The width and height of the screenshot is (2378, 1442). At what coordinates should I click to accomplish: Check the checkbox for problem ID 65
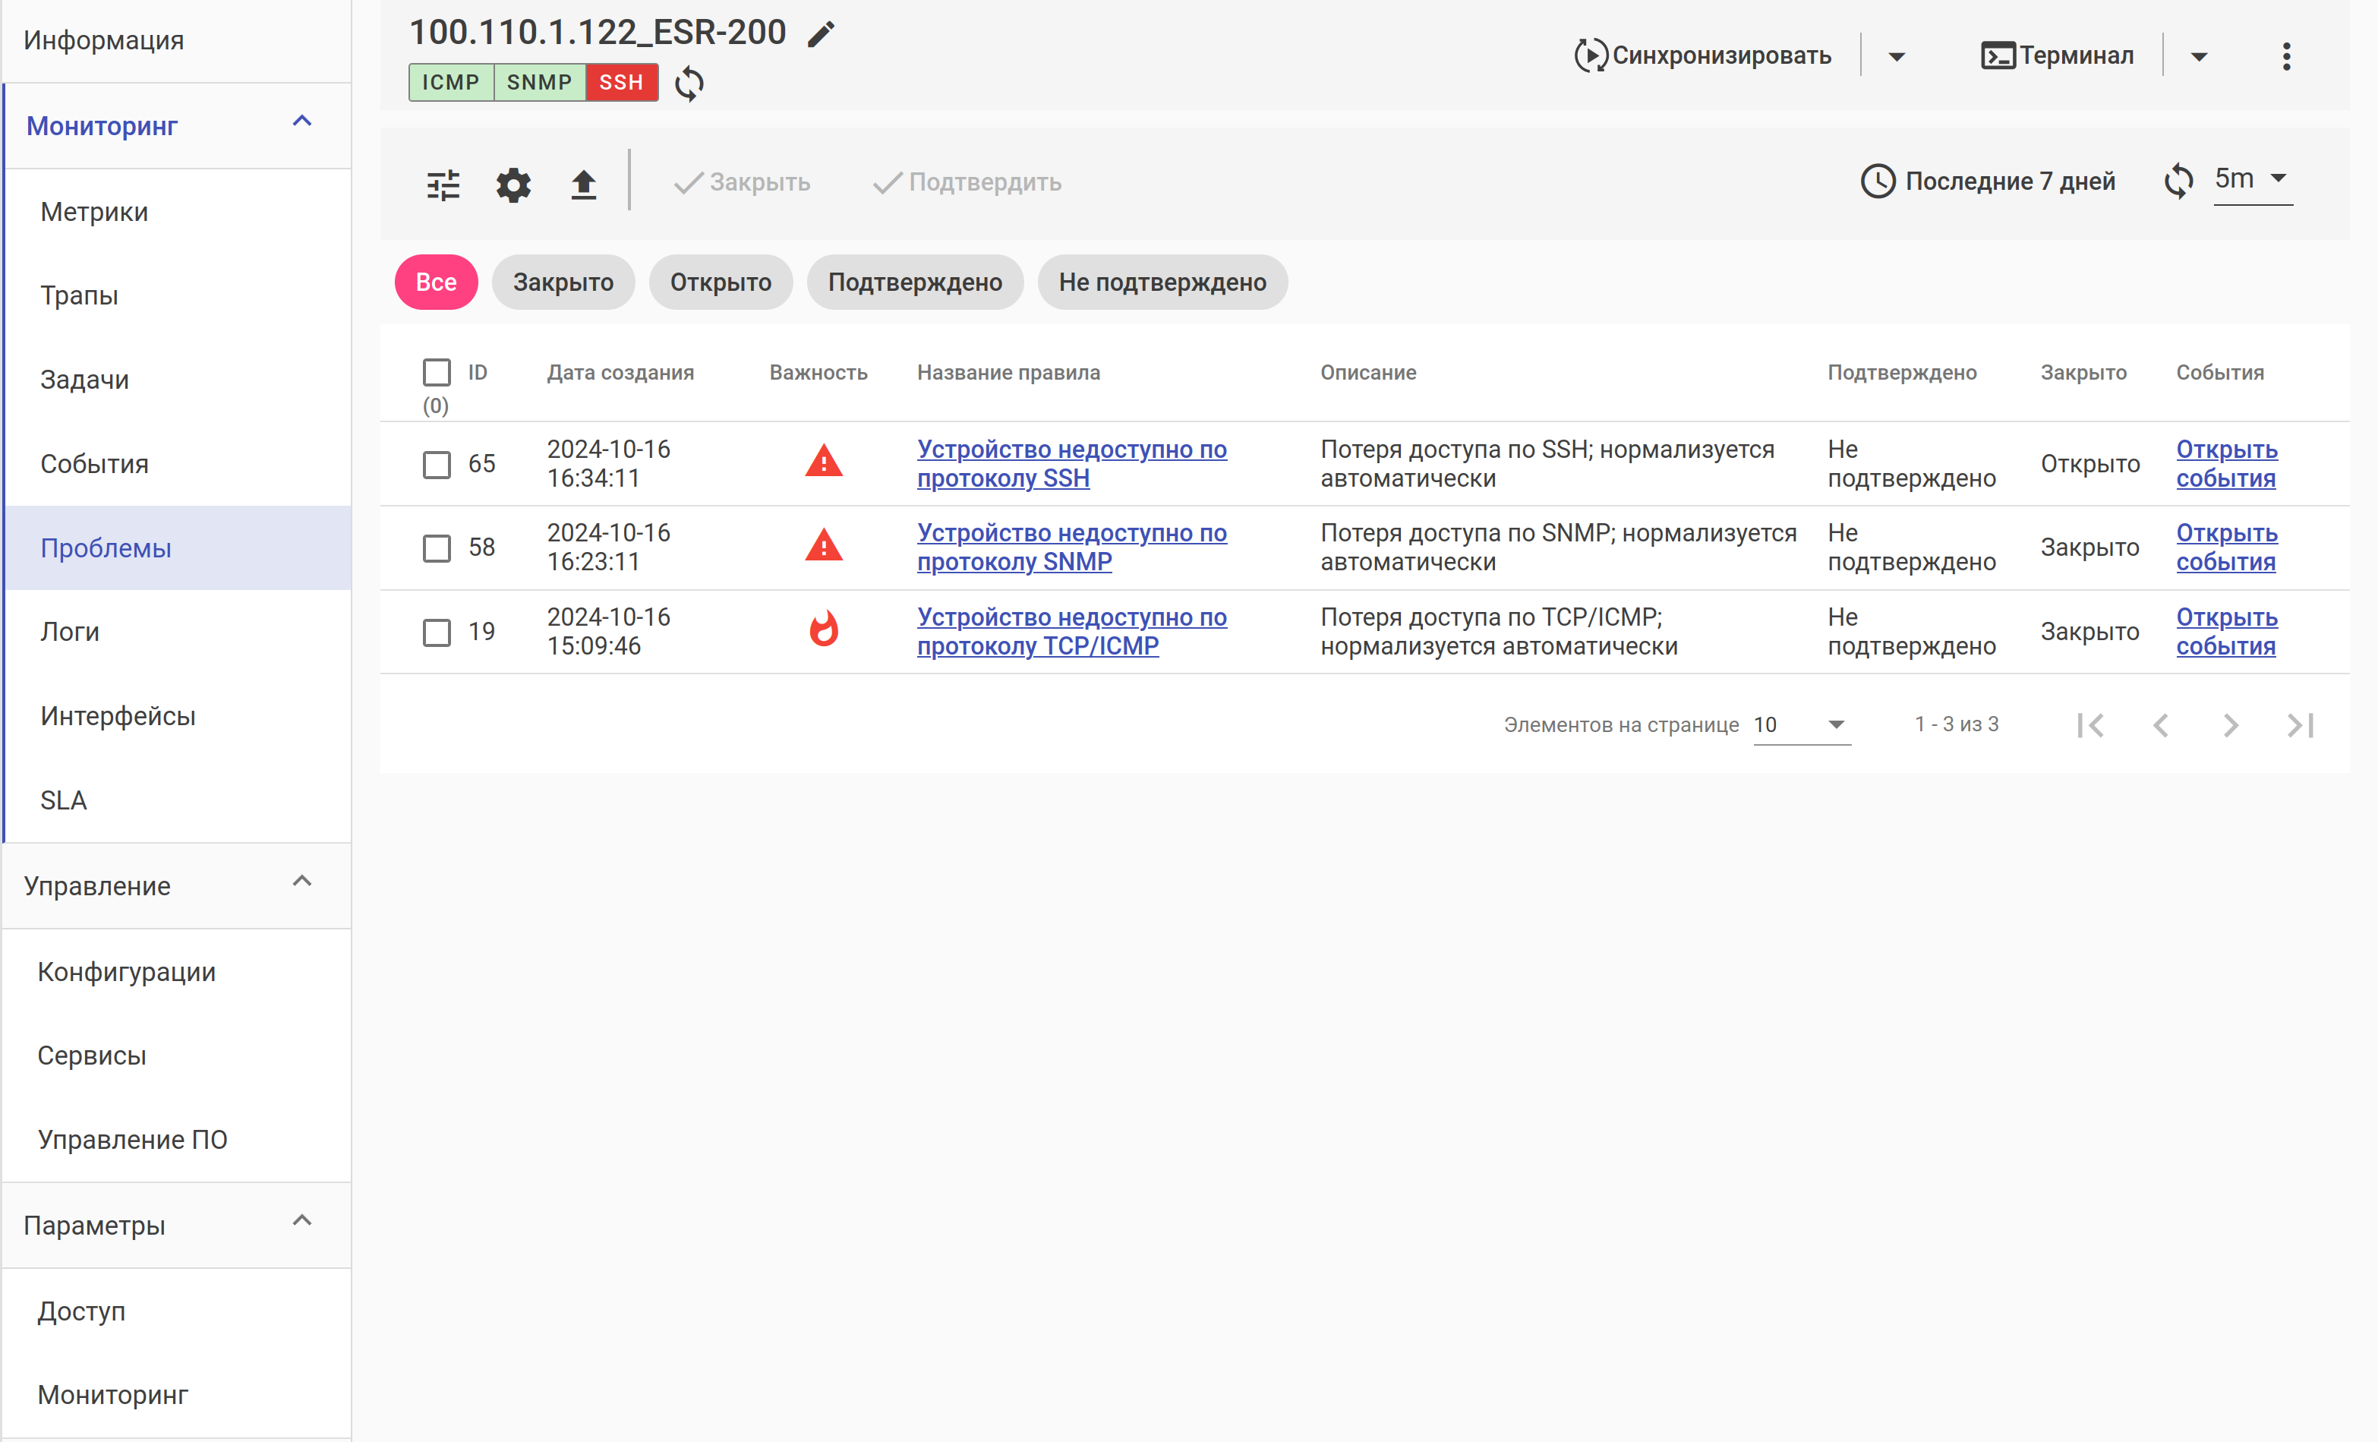[437, 464]
